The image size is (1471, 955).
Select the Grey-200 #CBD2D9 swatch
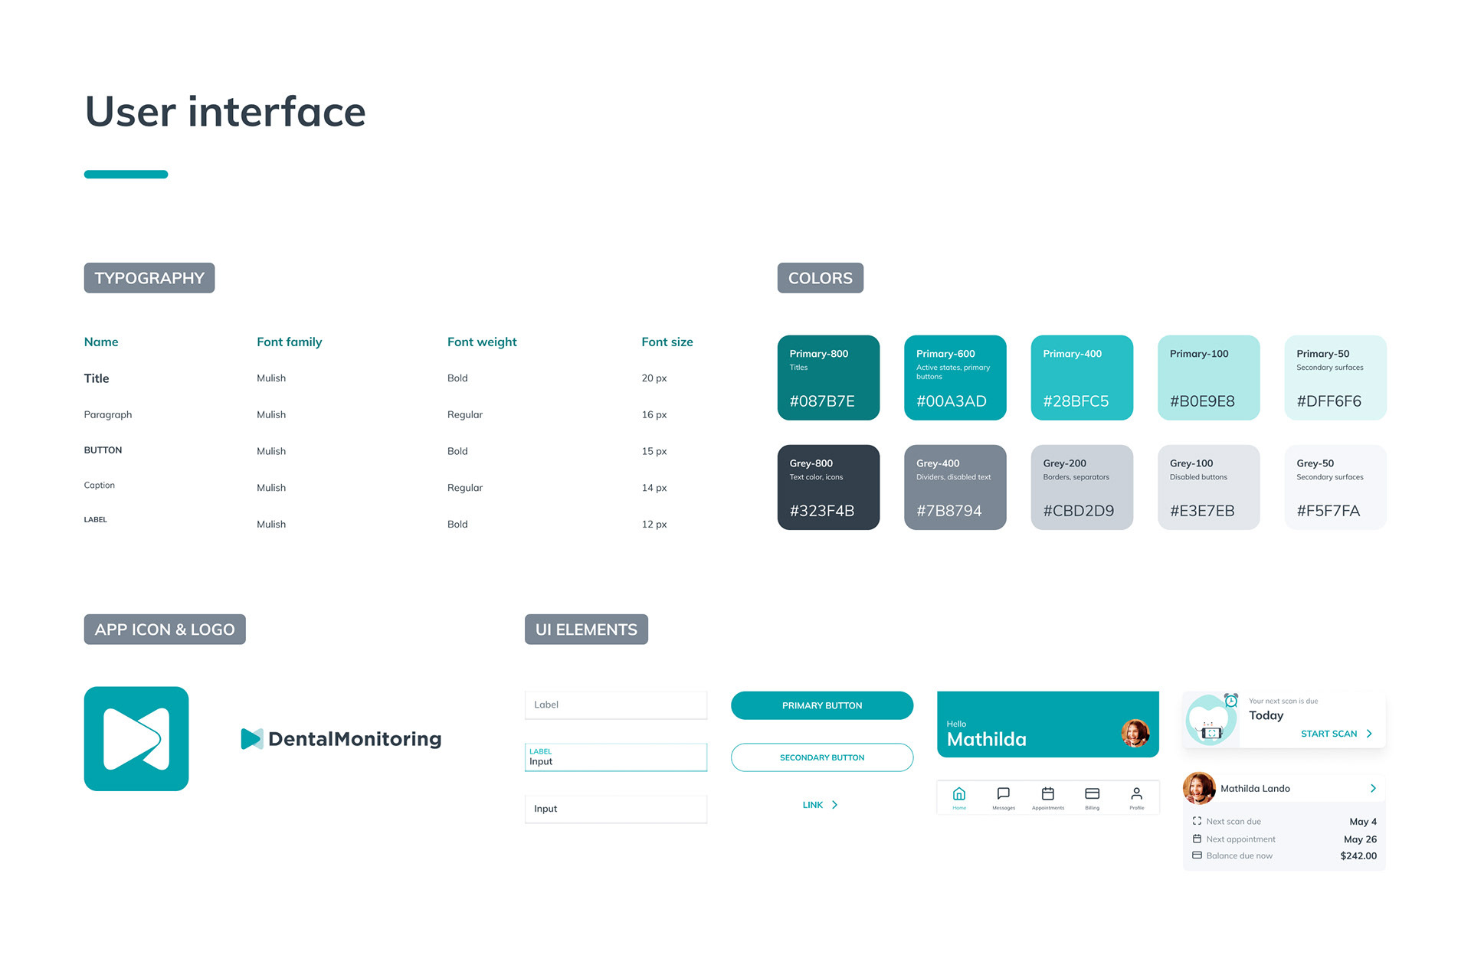[1082, 487]
